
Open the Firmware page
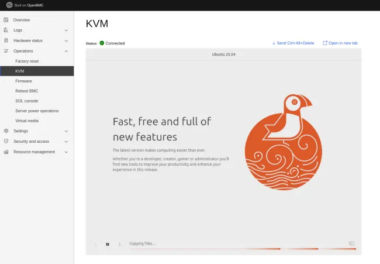coord(24,81)
